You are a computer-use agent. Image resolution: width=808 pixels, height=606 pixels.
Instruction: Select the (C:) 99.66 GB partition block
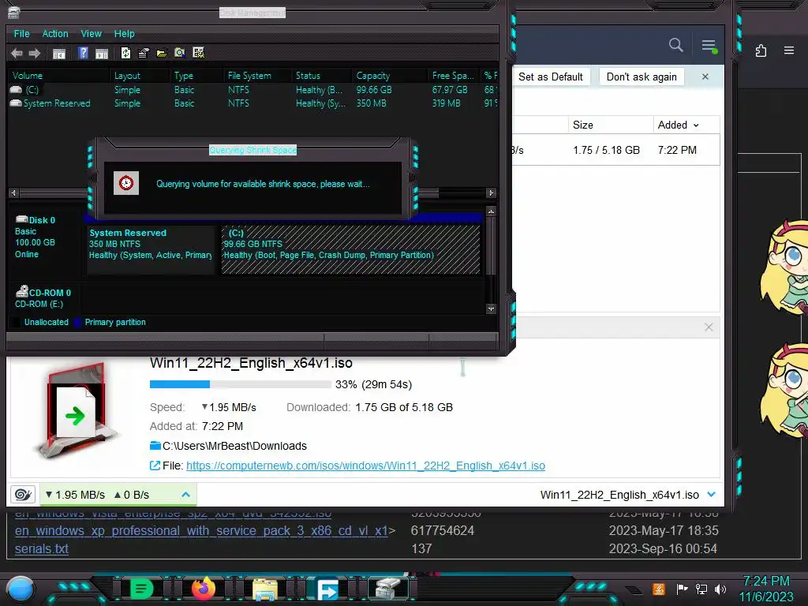point(350,249)
